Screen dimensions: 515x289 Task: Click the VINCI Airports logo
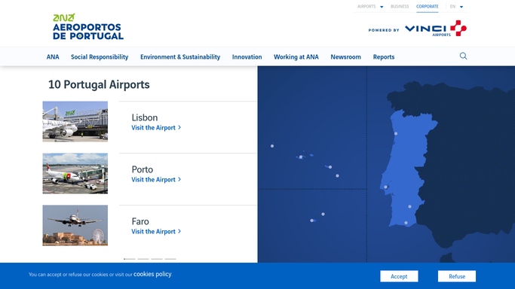pos(436,29)
